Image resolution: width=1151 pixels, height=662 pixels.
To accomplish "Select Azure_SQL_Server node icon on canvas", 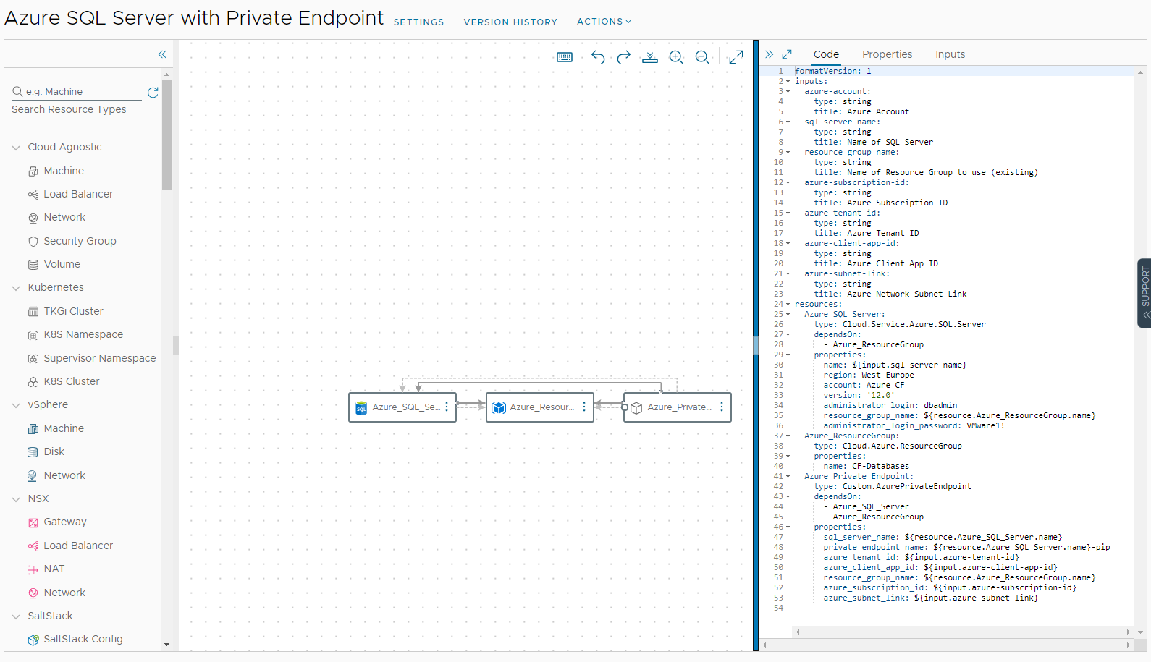I will [x=361, y=408].
